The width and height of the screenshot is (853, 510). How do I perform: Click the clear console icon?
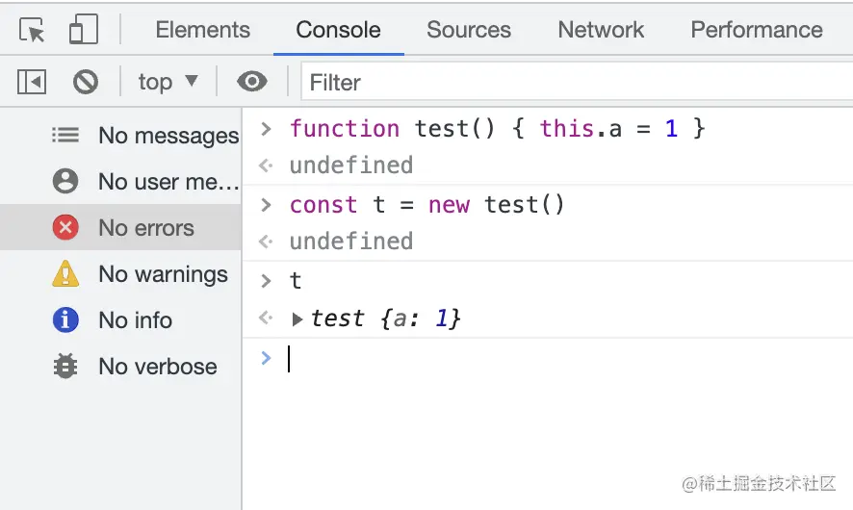click(86, 83)
